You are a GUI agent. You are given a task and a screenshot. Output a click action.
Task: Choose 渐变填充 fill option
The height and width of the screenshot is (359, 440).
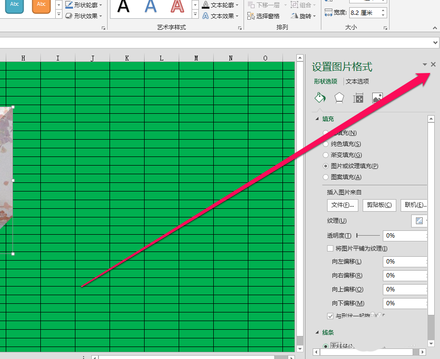pos(326,155)
